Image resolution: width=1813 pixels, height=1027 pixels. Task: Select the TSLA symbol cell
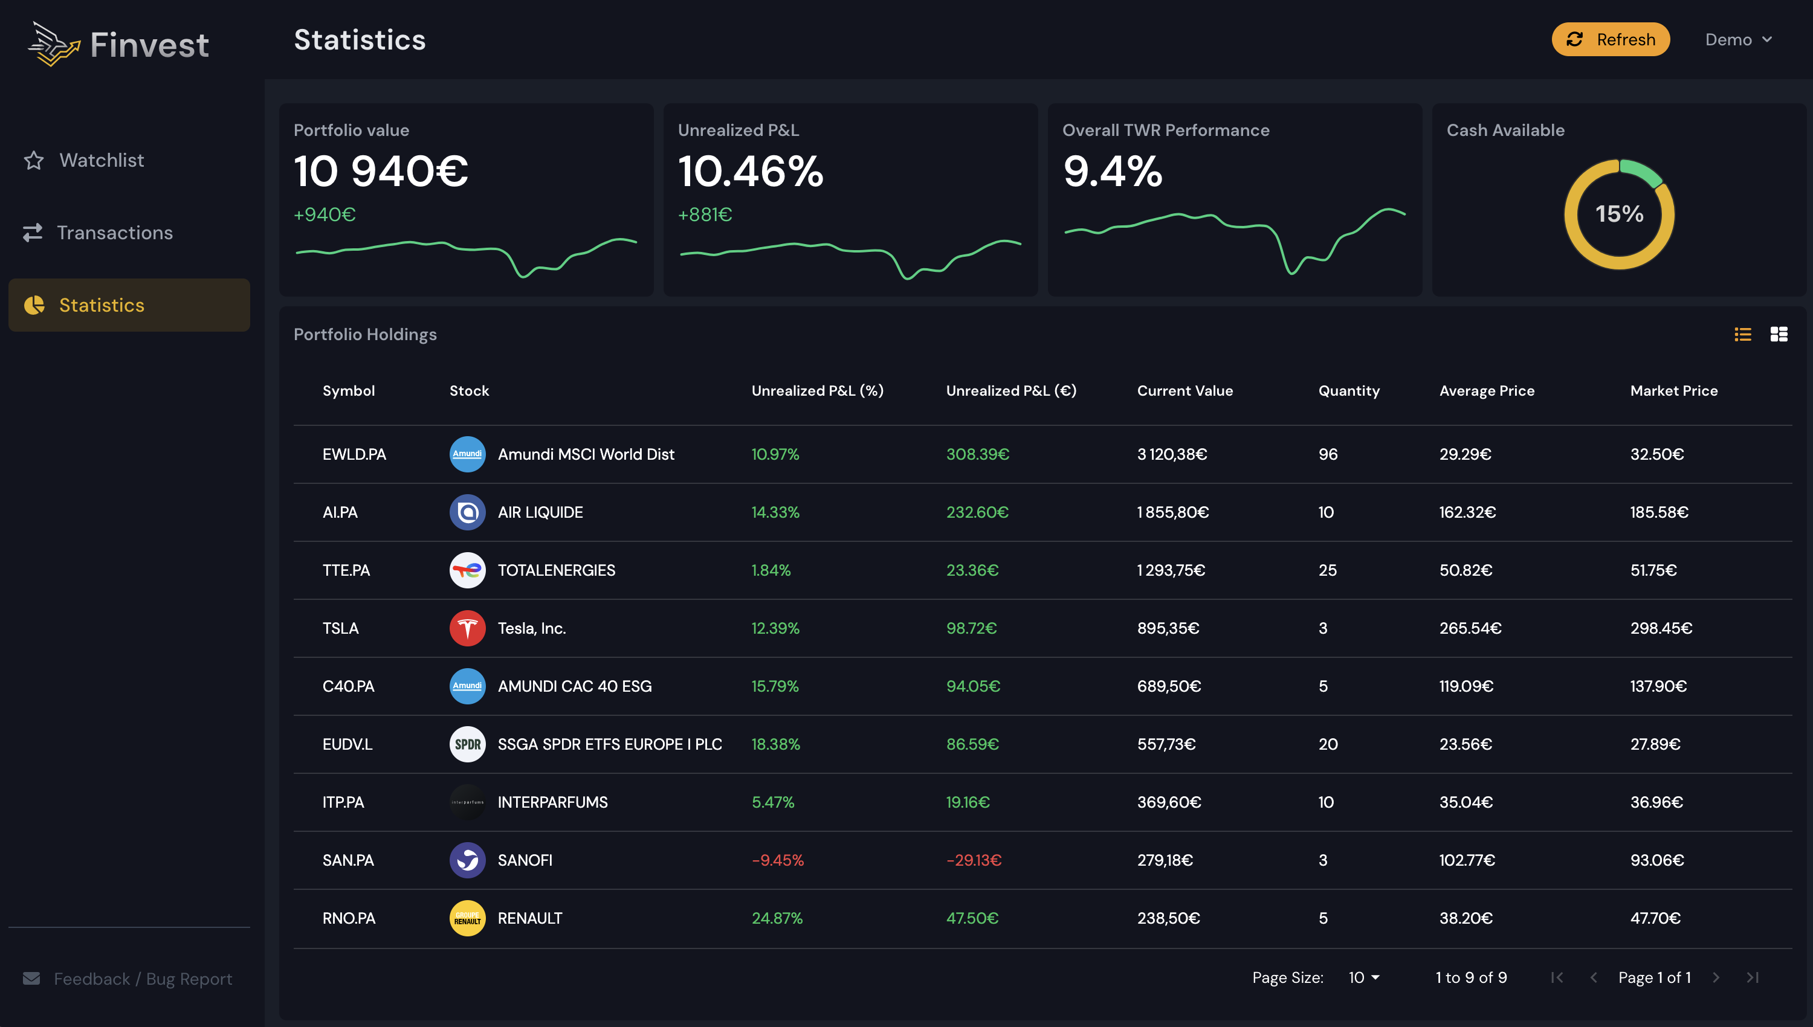341,628
